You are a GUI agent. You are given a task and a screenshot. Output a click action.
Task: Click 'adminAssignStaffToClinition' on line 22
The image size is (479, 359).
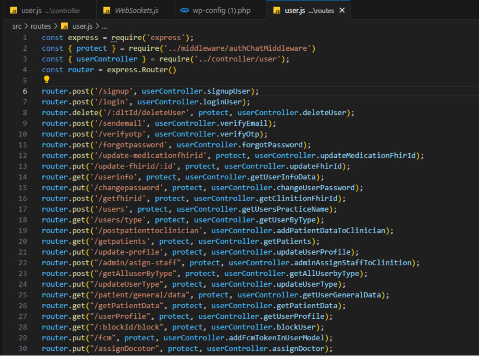tap(353, 263)
